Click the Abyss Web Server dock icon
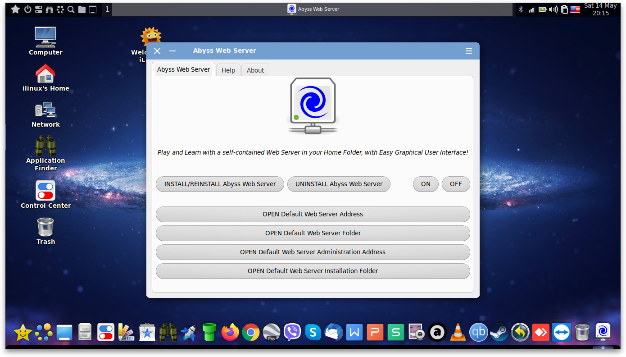 tap(603, 333)
